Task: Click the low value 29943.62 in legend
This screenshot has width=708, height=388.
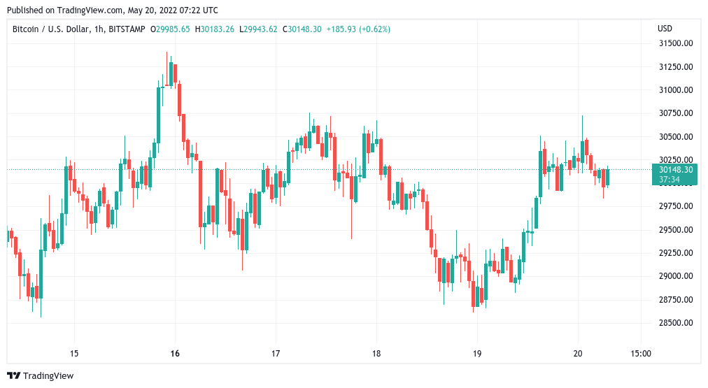Action: (x=260, y=29)
